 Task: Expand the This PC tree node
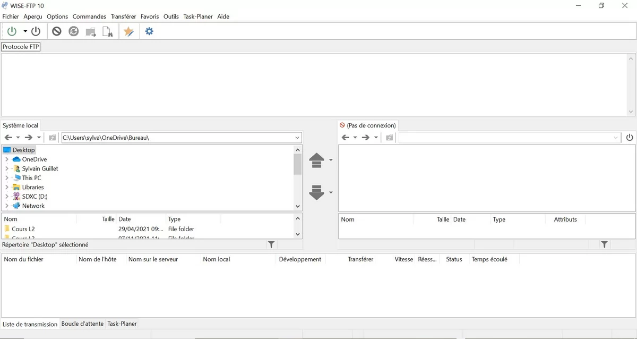tap(6, 178)
